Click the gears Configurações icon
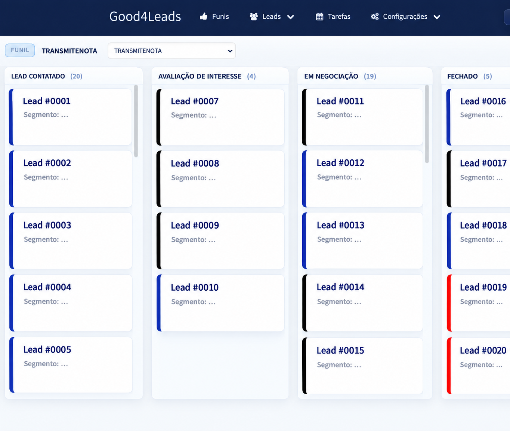 pyautogui.click(x=375, y=16)
